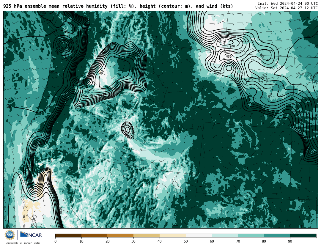Pick the darkest brown 0-10 colorbar segment
Screen dimensions: 321x247
[x=68, y=236]
